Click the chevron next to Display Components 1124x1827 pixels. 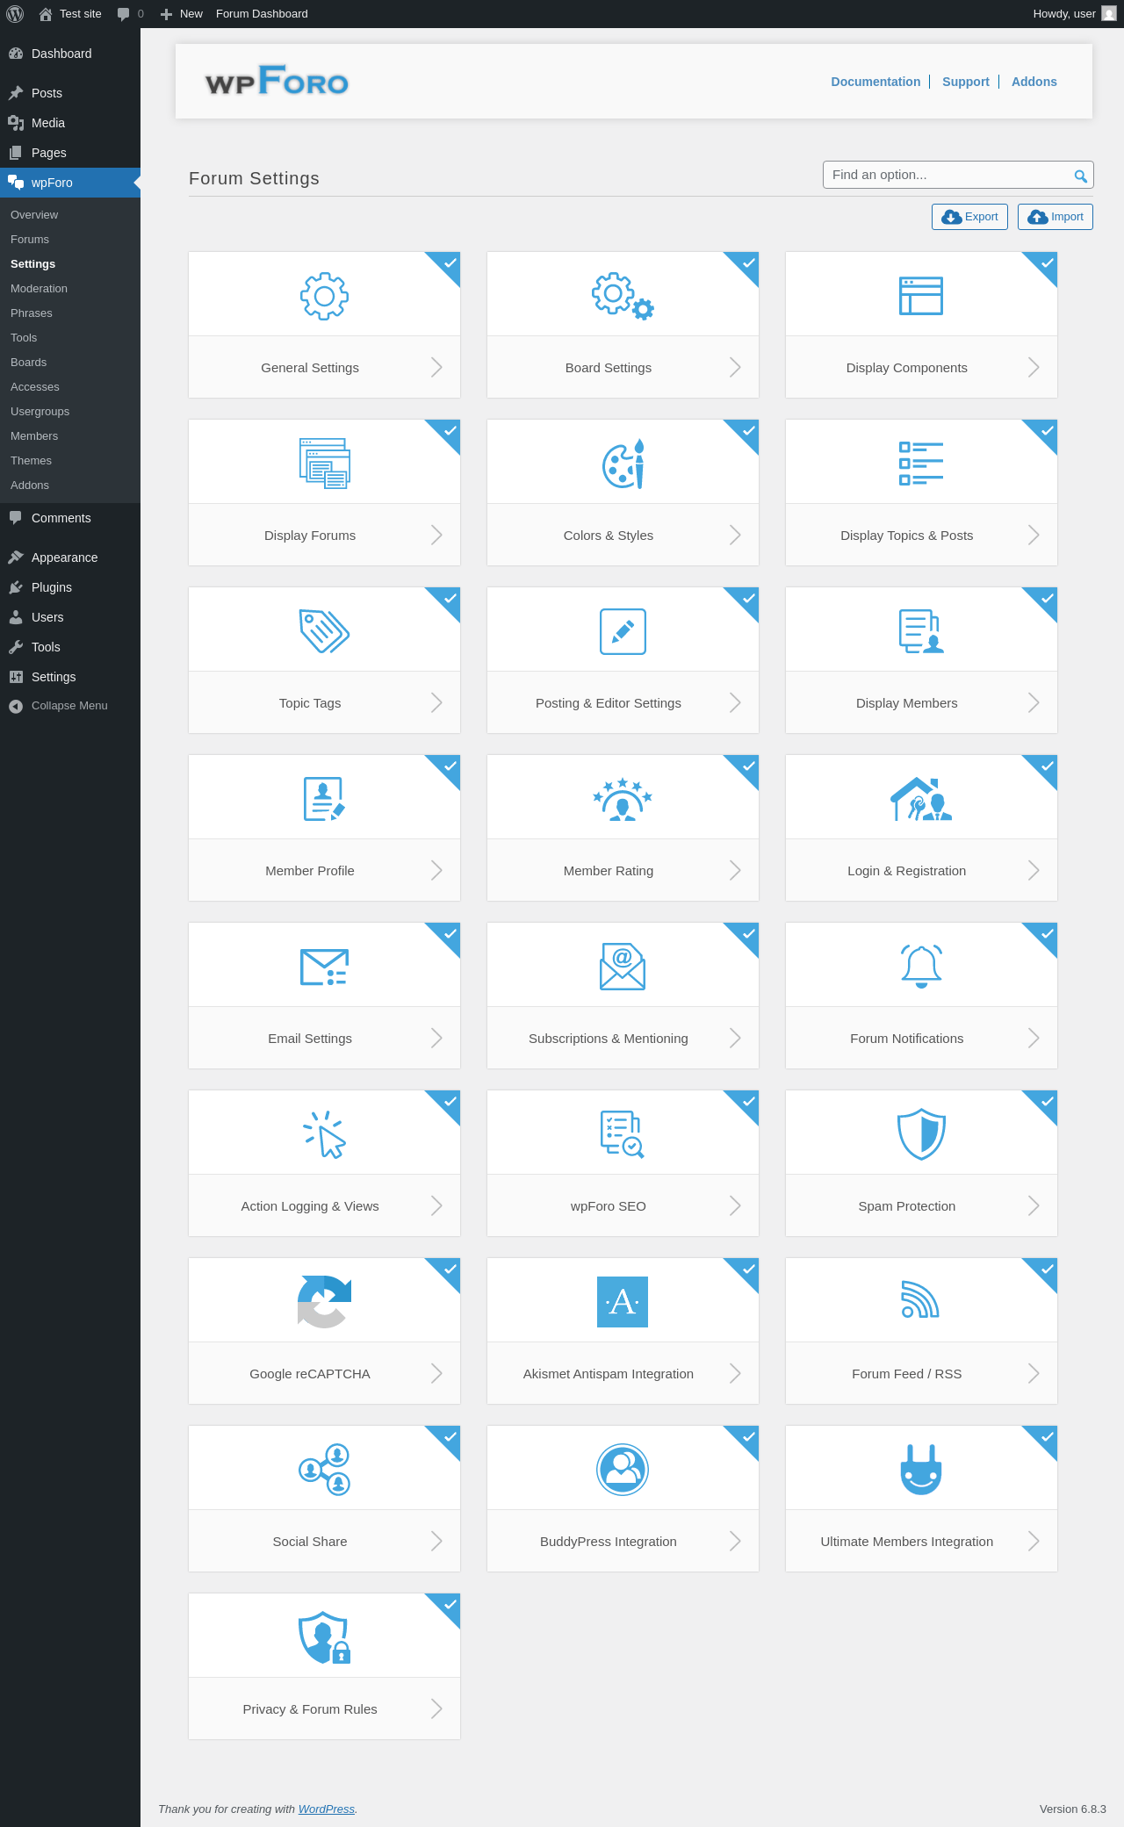(1034, 367)
